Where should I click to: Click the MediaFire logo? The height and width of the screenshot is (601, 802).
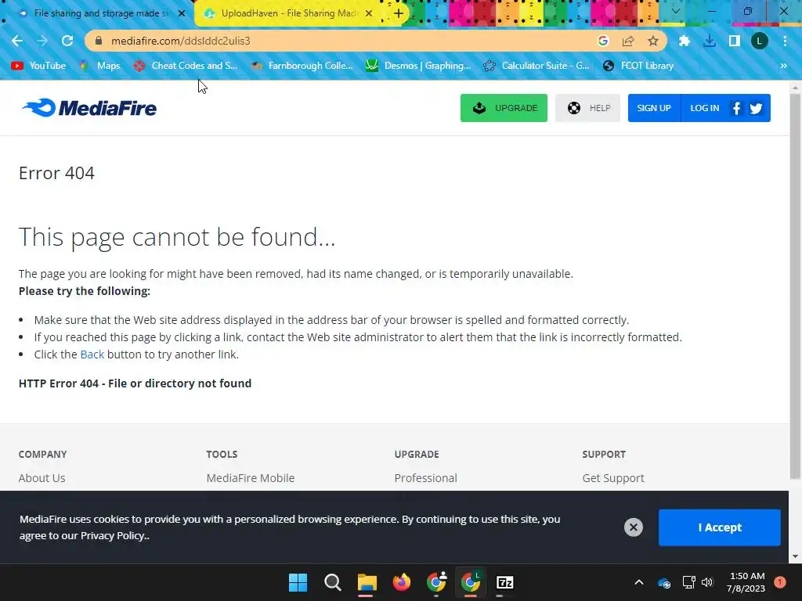tap(89, 108)
